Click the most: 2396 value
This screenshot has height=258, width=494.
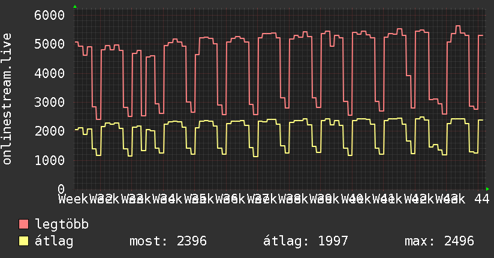tap(168, 241)
